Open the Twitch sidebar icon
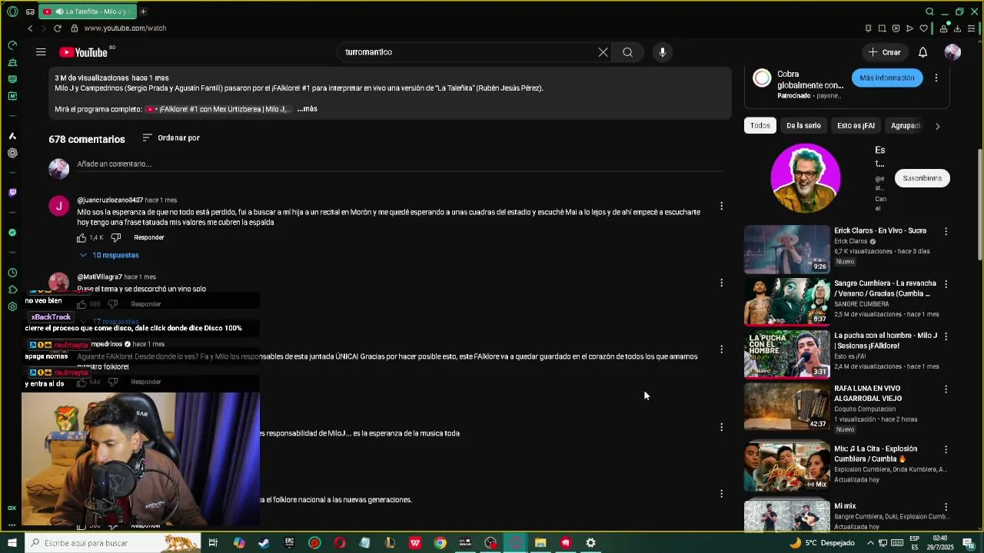 pos(12,193)
